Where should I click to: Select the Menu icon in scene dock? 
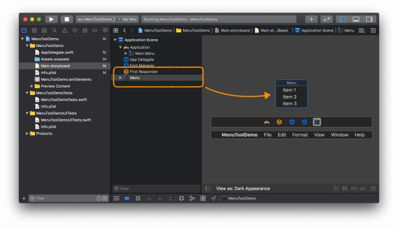(317, 122)
